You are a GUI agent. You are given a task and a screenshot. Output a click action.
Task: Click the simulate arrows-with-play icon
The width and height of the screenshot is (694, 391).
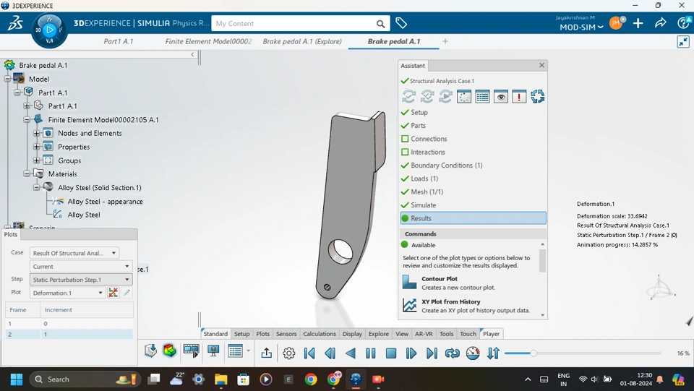(446, 96)
